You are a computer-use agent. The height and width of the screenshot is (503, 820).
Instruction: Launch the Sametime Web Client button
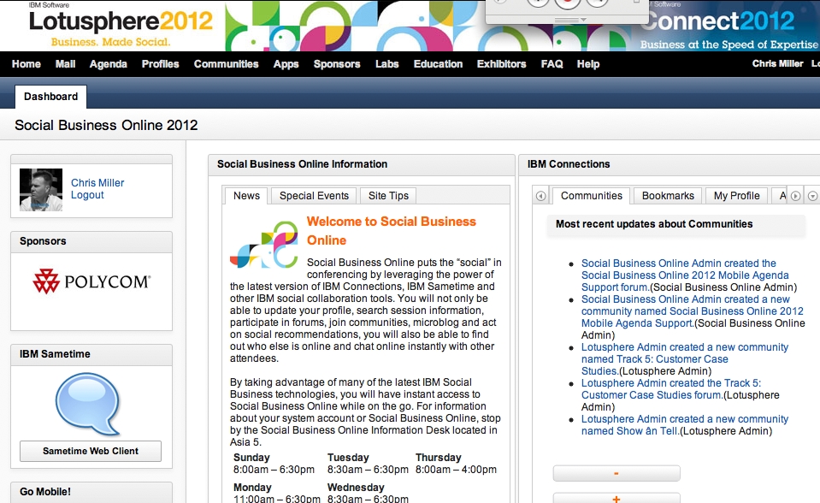coord(90,451)
